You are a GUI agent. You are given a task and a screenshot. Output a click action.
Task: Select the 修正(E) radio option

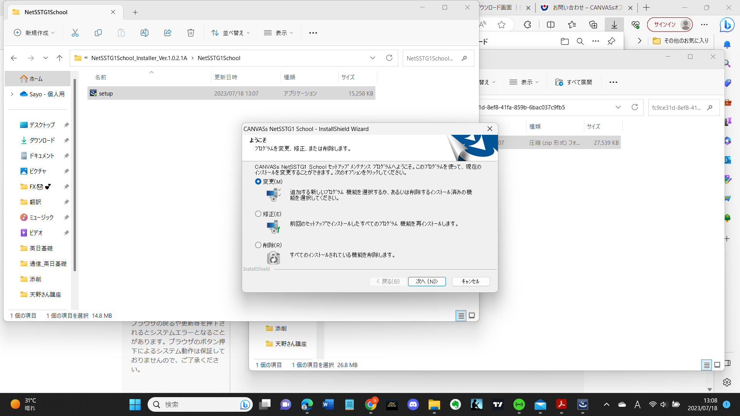258,214
